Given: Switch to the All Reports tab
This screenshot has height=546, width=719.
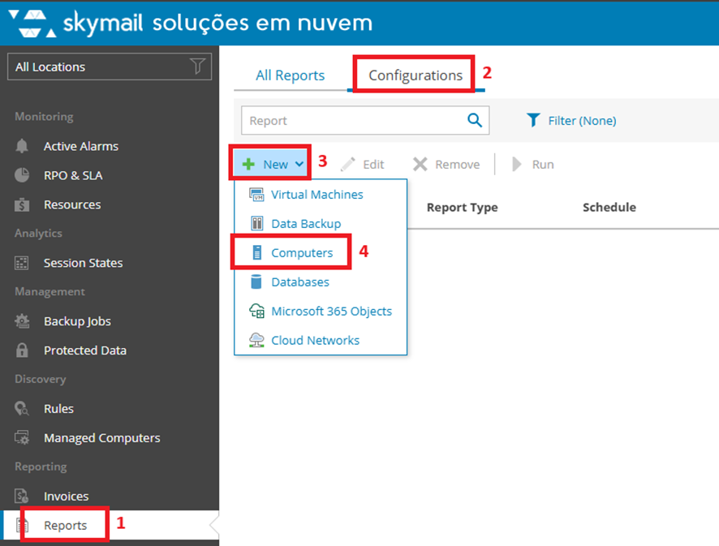Looking at the screenshot, I should [x=290, y=75].
